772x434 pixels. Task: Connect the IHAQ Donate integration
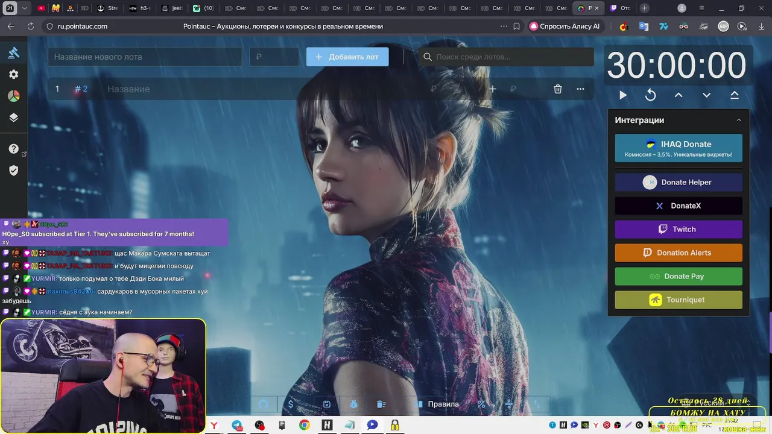679,148
